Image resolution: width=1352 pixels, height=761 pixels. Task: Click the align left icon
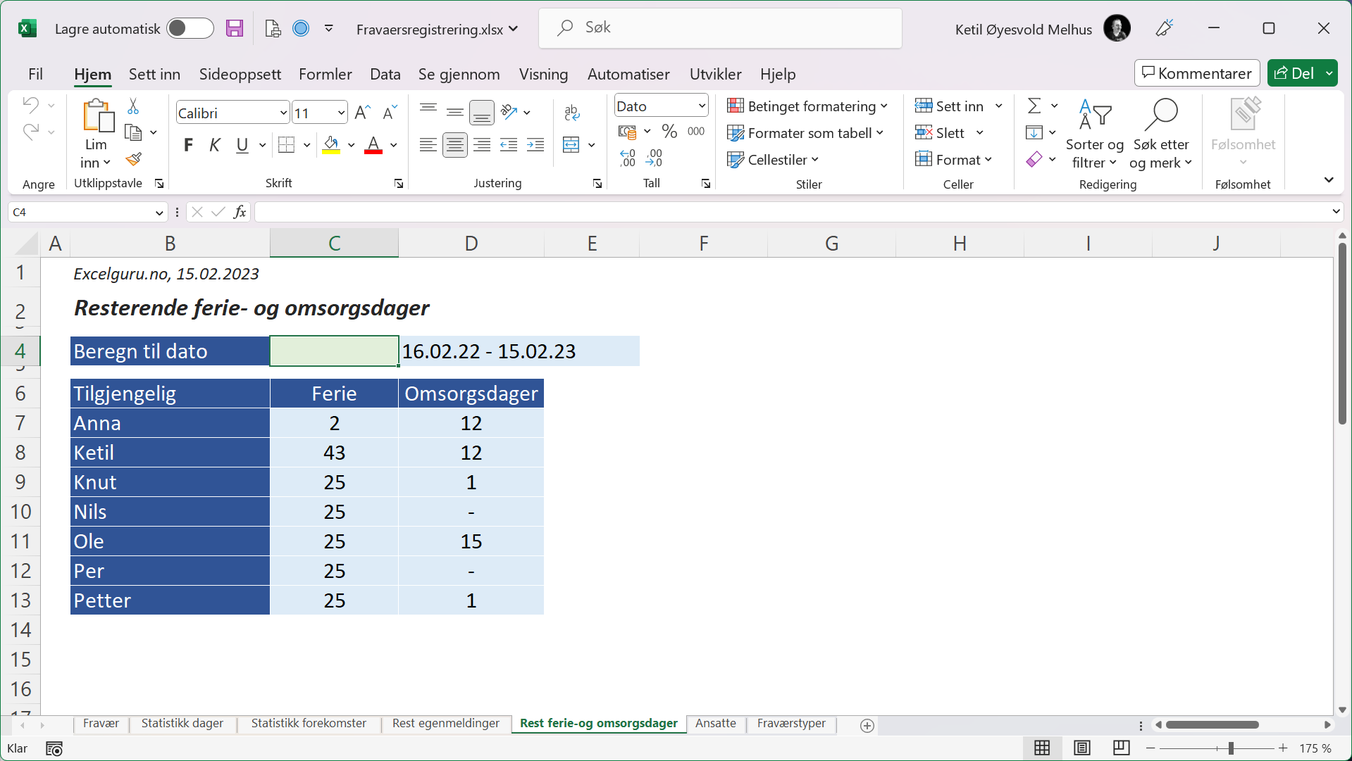(x=428, y=145)
